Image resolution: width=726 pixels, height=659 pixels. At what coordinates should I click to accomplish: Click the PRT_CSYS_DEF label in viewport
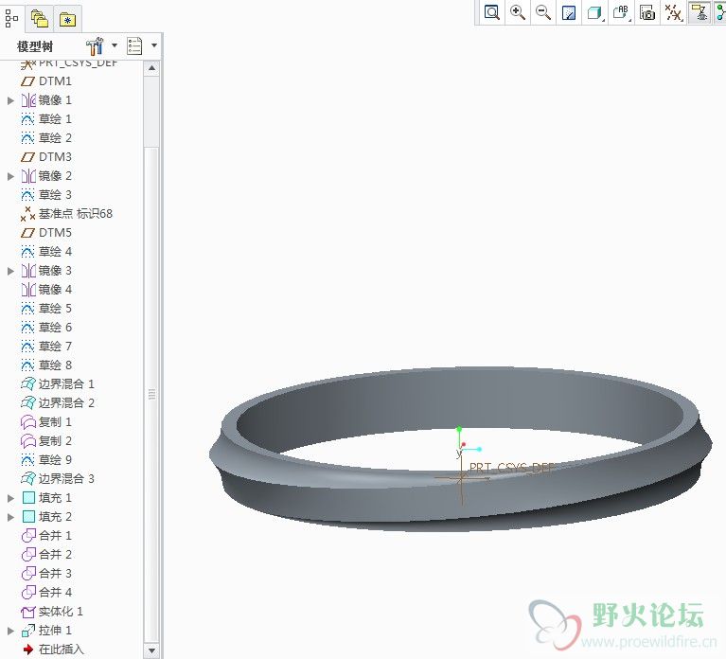coord(512,468)
